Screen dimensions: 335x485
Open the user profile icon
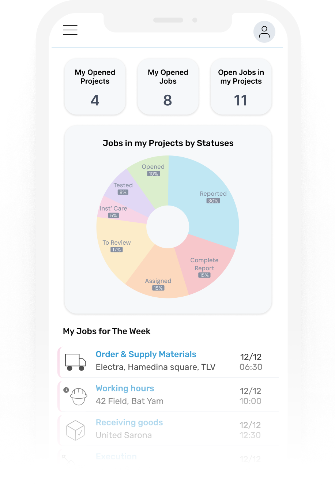coord(264,32)
